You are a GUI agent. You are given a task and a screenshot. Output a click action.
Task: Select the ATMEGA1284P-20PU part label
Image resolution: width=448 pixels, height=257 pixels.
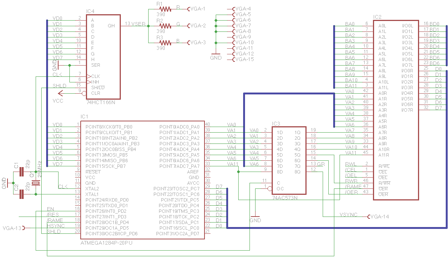tap(107, 243)
